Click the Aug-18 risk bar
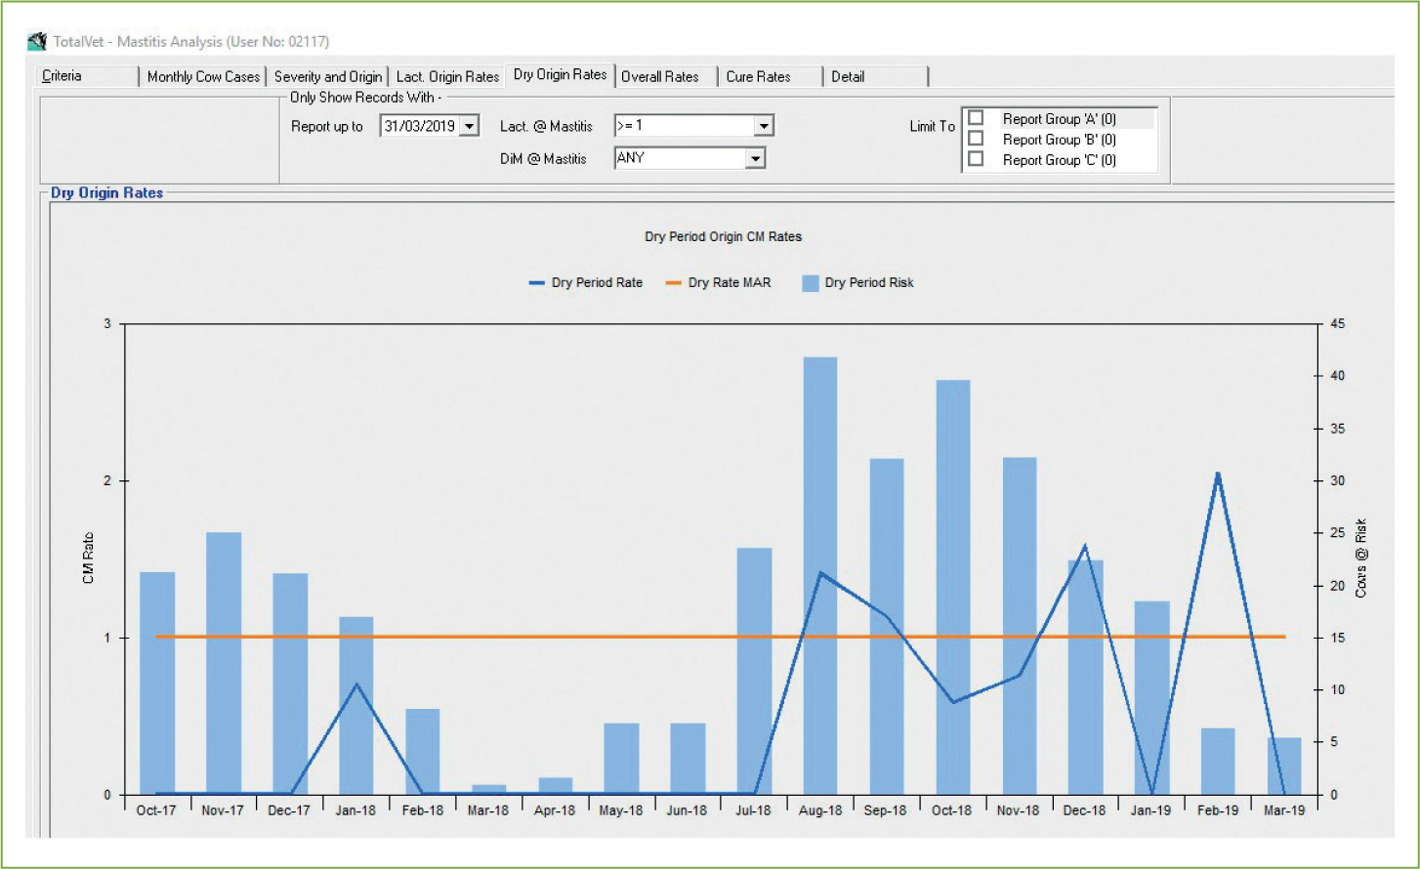Viewport: 1420px width, 869px height. [820, 576]
